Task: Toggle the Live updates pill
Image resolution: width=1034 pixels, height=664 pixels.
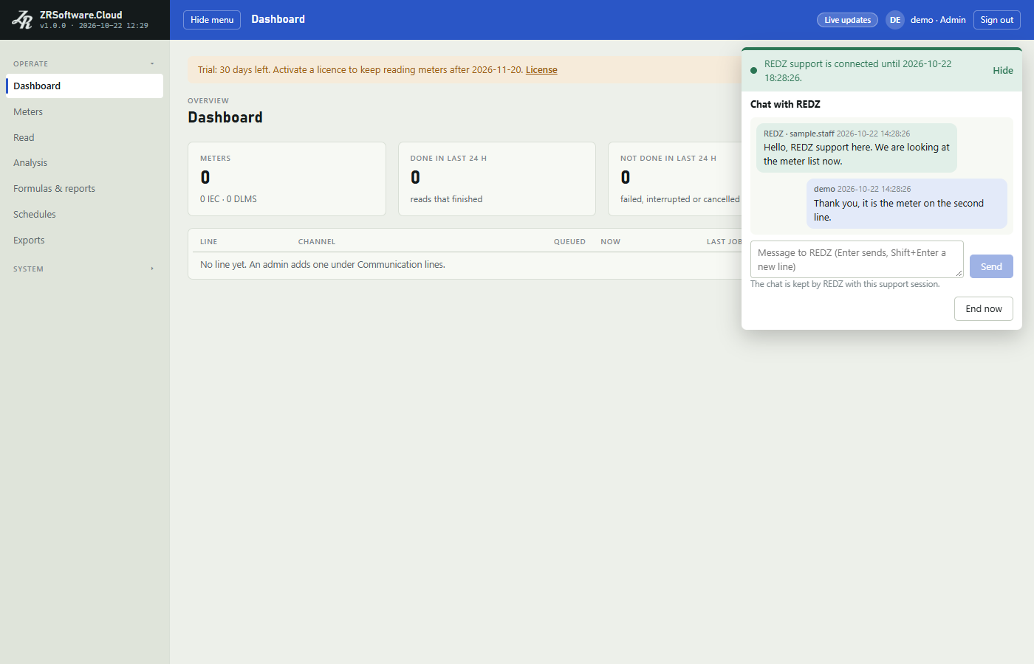Action: pyautogui.click(x=847, y=20)
